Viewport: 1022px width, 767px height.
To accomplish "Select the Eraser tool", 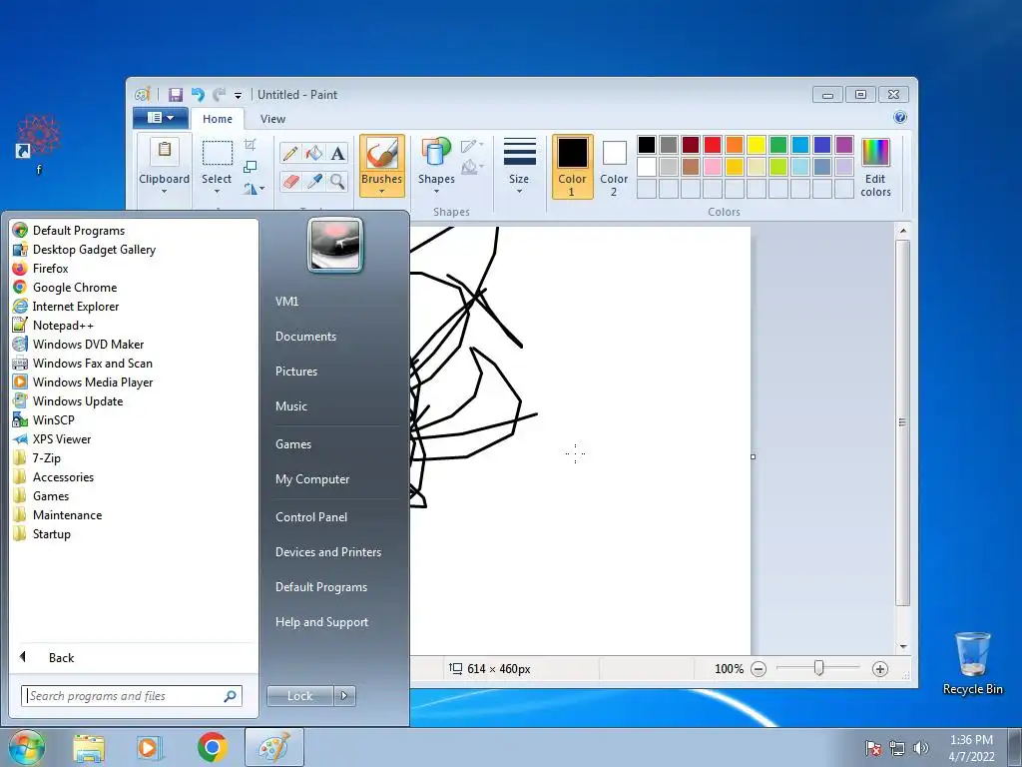I will 290,181.
